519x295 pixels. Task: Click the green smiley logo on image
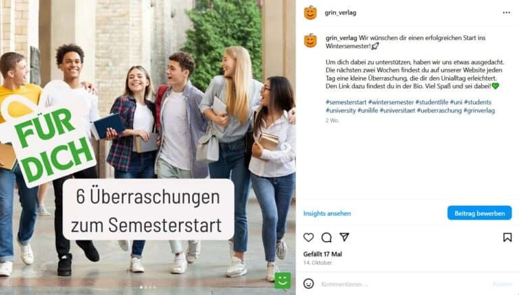click(282, 280)
